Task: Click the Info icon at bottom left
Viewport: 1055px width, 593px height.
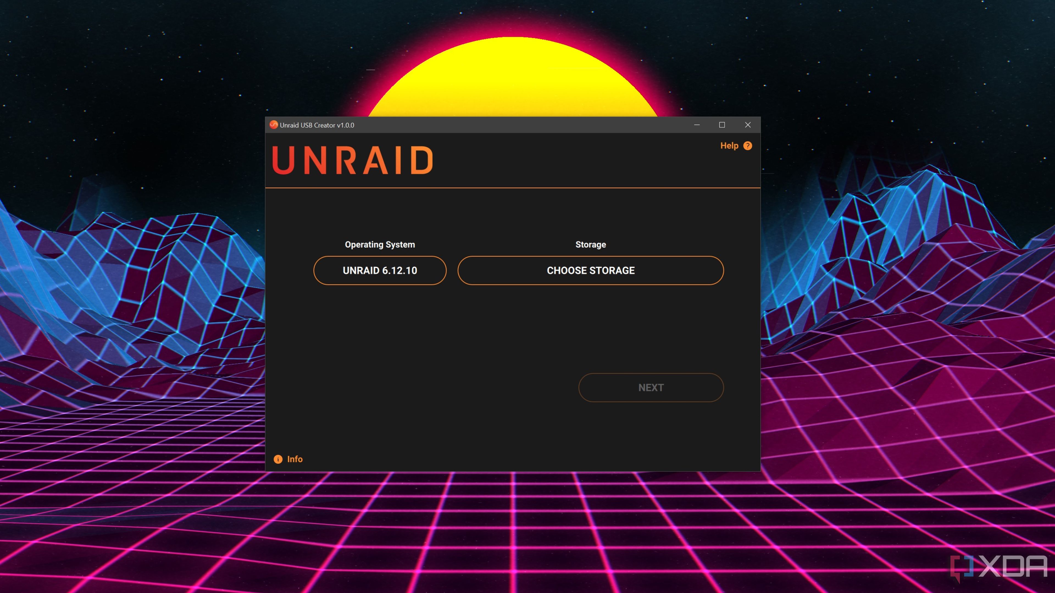Action: 278,458
